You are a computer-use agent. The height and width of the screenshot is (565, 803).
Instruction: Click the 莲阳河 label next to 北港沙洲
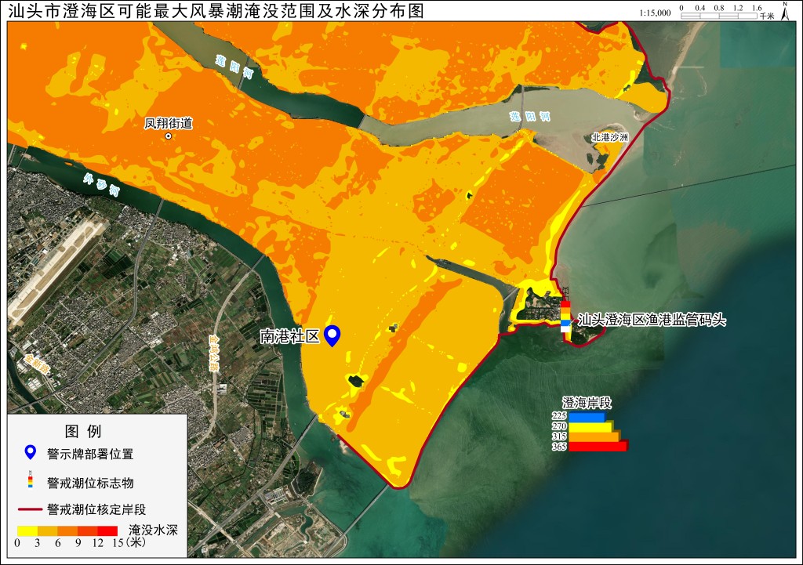click(x=530, y=116)
